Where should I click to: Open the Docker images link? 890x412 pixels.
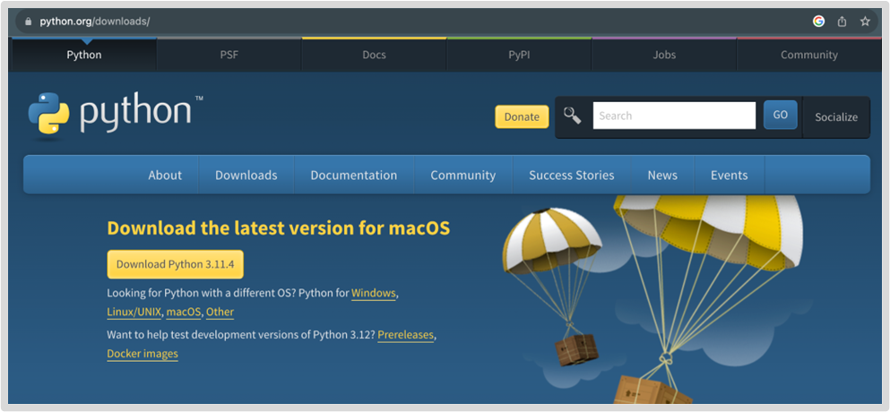[x=143, y=354]
